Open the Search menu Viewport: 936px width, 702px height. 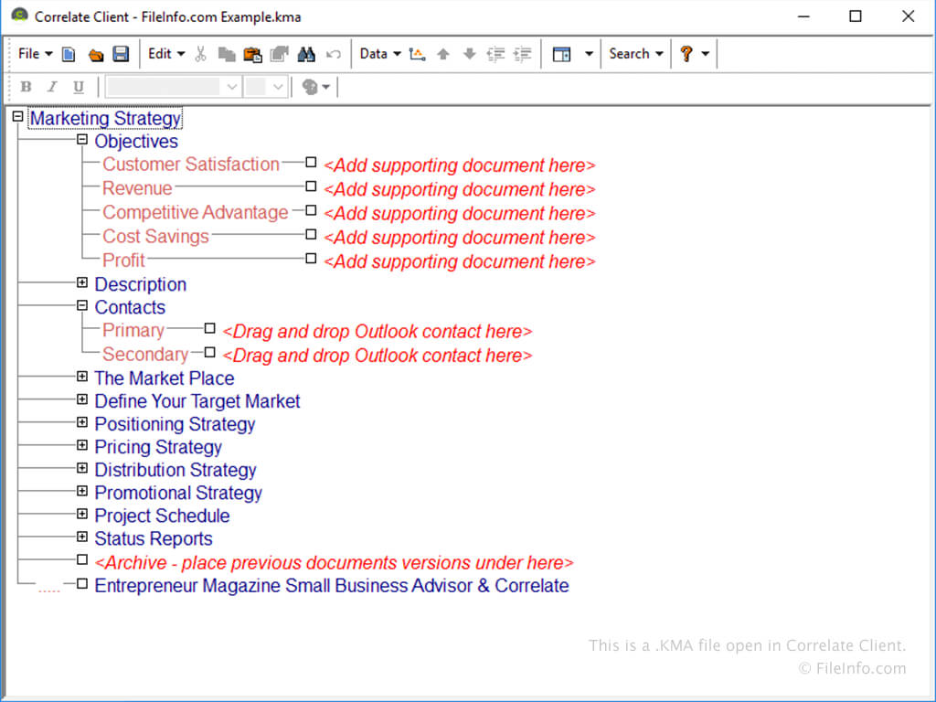(x=636, y=54)
